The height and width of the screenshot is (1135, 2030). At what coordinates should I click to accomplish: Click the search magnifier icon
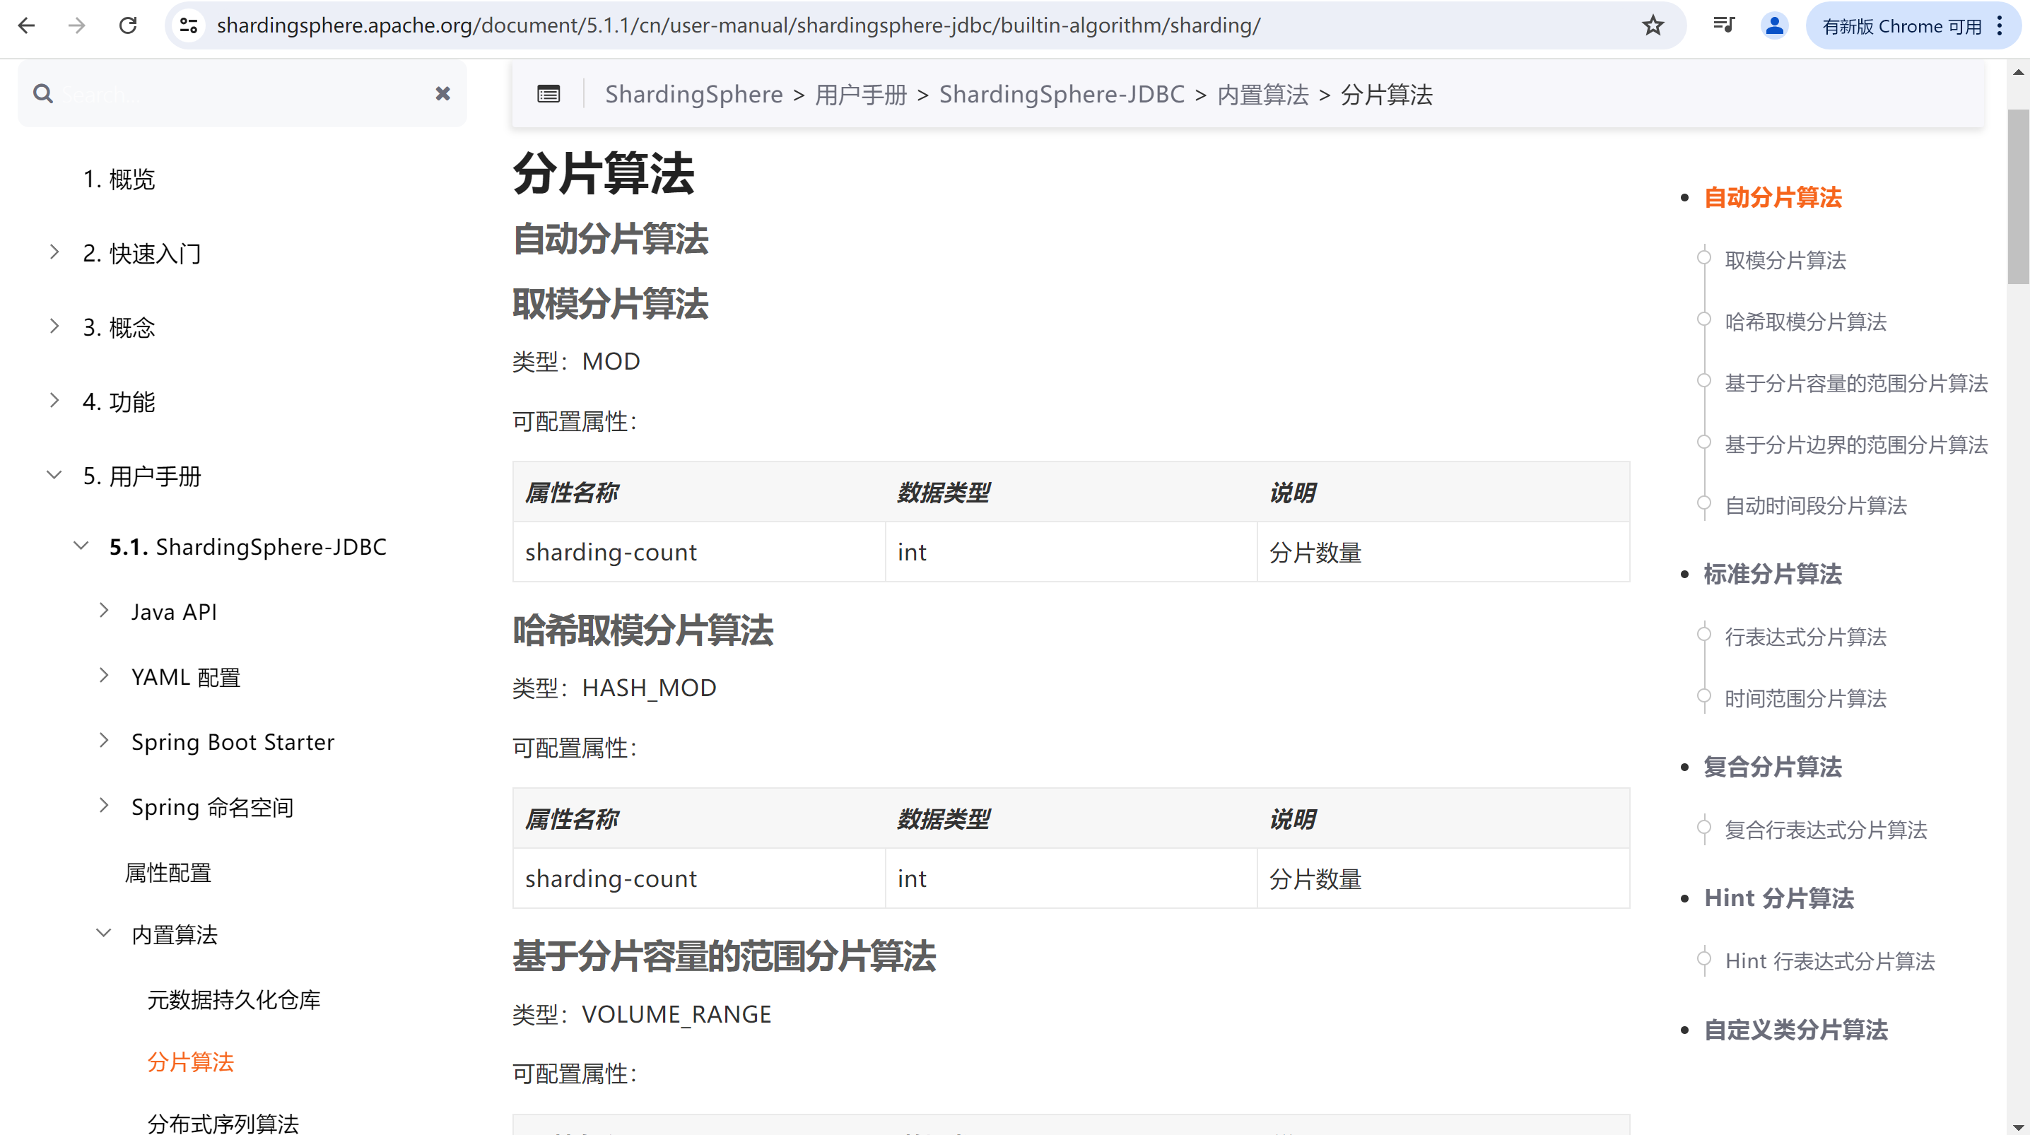click(x=43, y=94)
